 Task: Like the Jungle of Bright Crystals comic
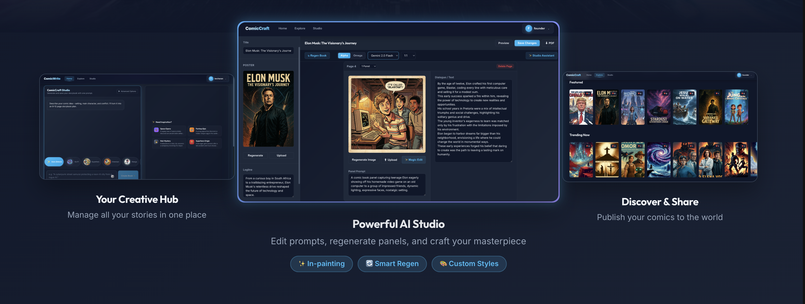pyautogui.click(x=743, y=94)
